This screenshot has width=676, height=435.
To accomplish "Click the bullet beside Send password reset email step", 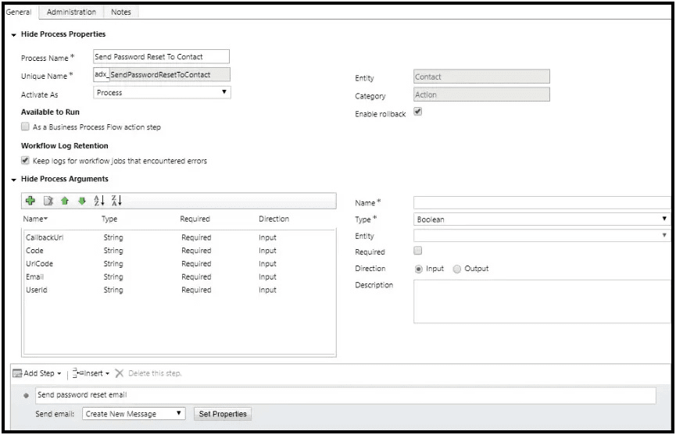I will (x=27, y=395).
